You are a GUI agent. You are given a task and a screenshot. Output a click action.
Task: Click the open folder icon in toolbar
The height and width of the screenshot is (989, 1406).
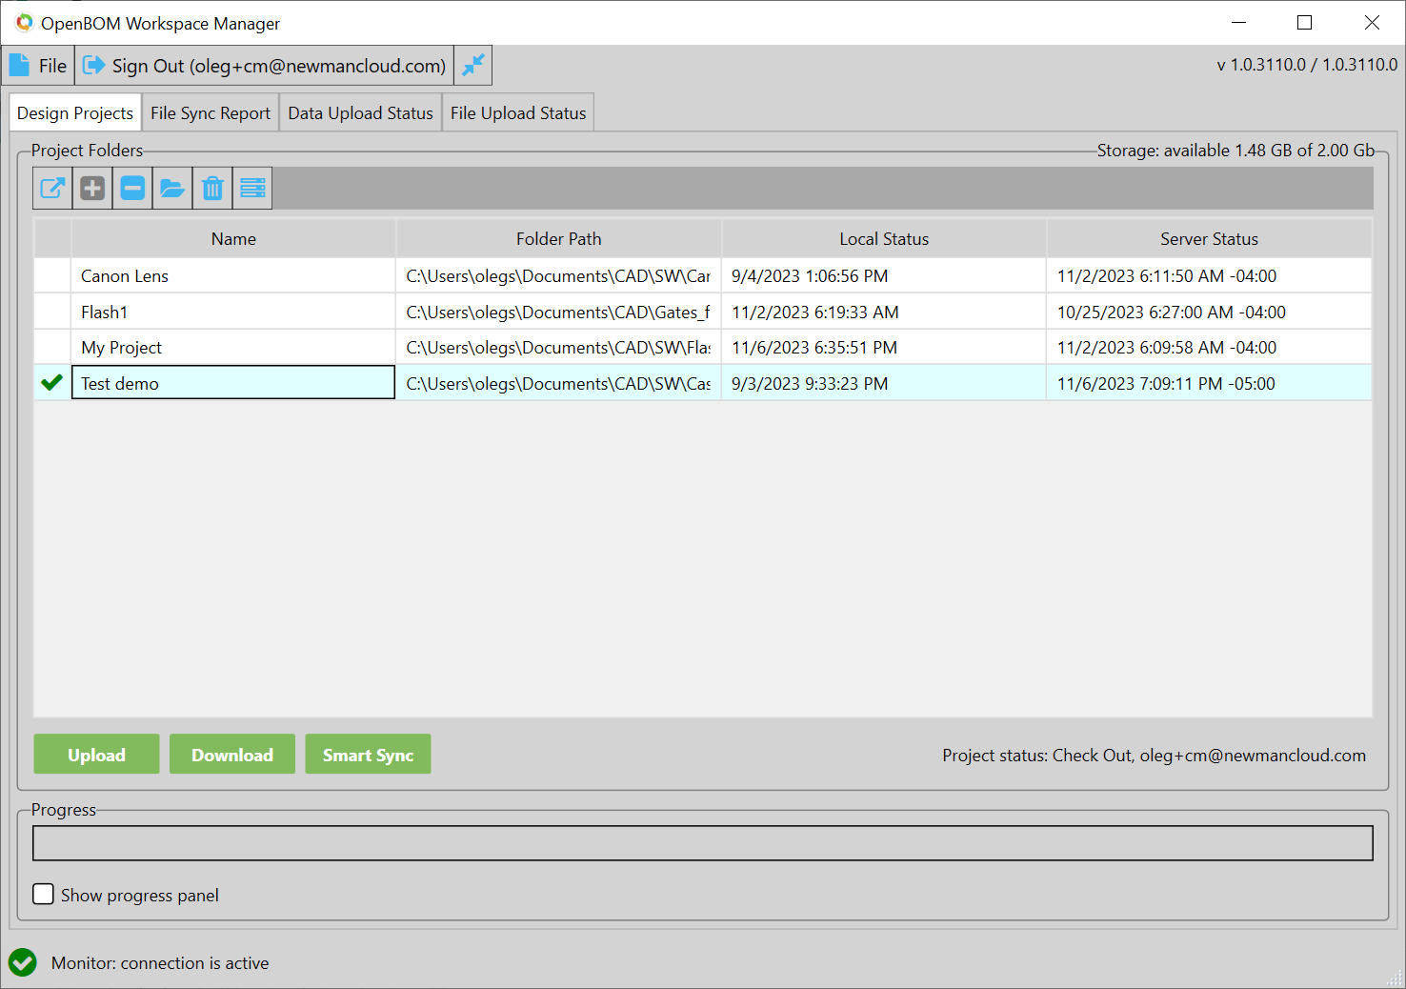pyautogui.click(x=172, y=189)
